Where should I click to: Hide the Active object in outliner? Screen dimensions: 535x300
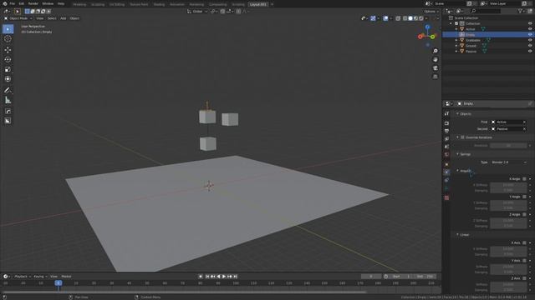pos(530,29)
